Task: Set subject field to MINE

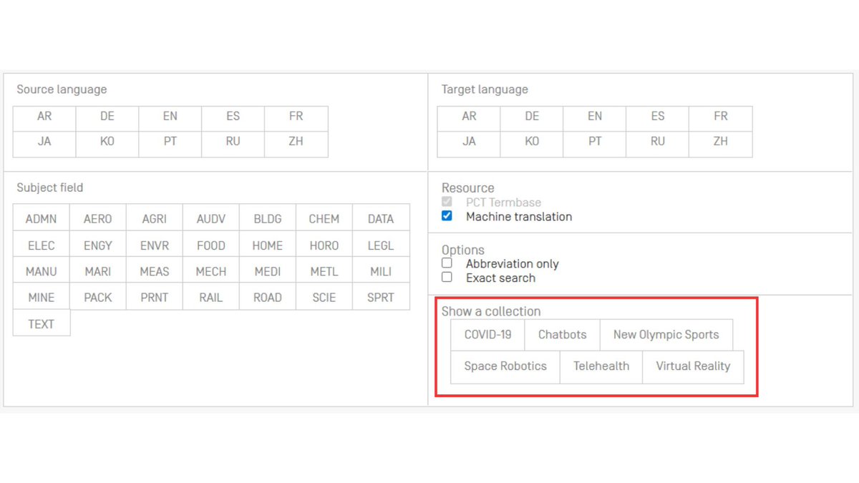Action: coord(41,297)
